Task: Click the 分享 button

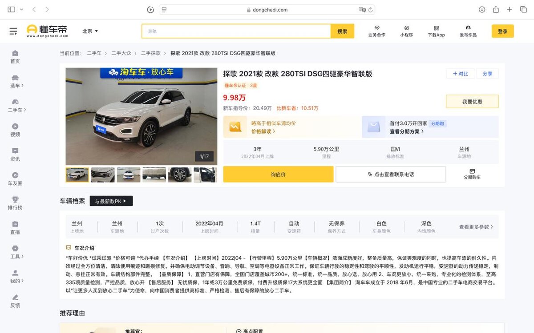Action: 487,74
